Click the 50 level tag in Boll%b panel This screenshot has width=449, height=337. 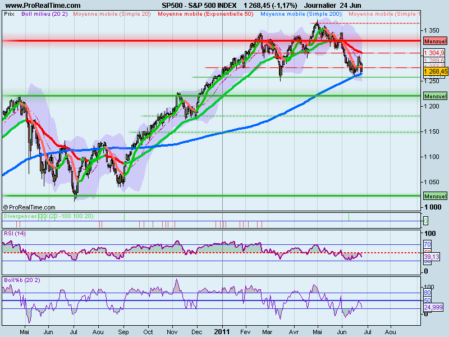427,300
